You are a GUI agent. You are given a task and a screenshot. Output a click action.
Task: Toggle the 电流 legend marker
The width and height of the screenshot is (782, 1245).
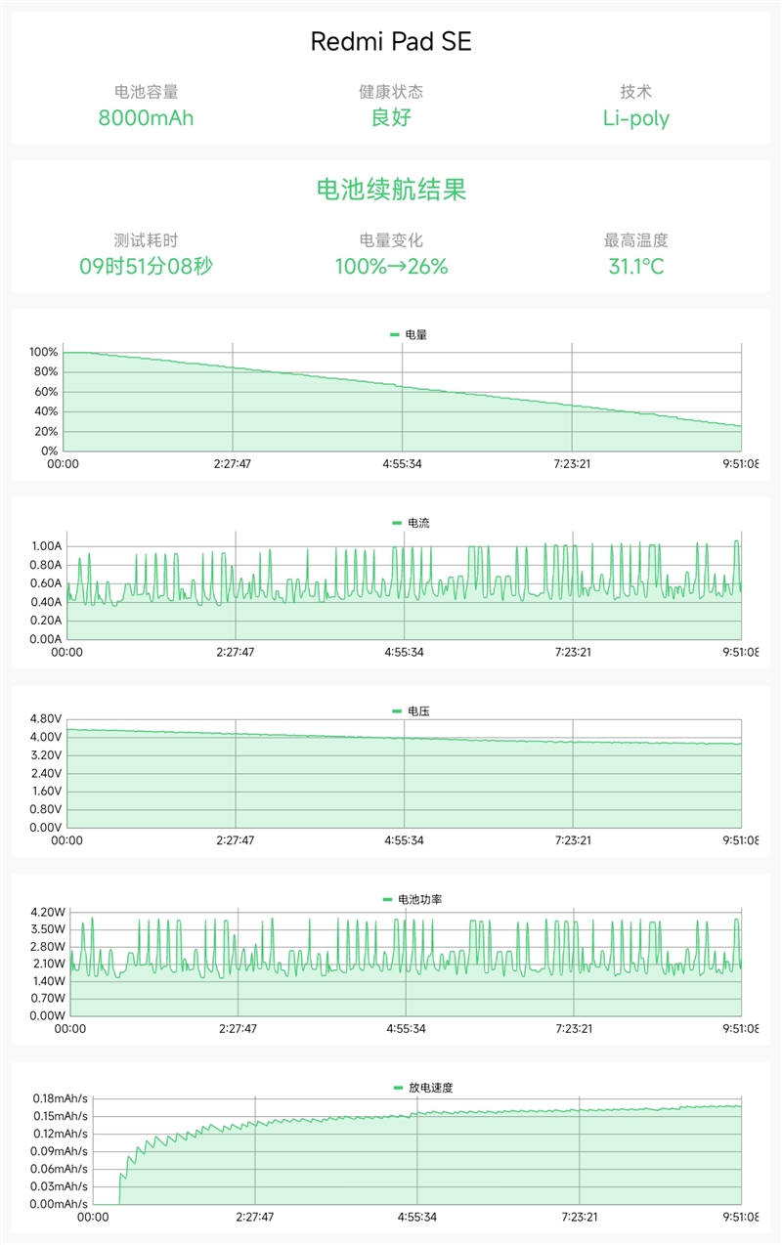[396, 523]
